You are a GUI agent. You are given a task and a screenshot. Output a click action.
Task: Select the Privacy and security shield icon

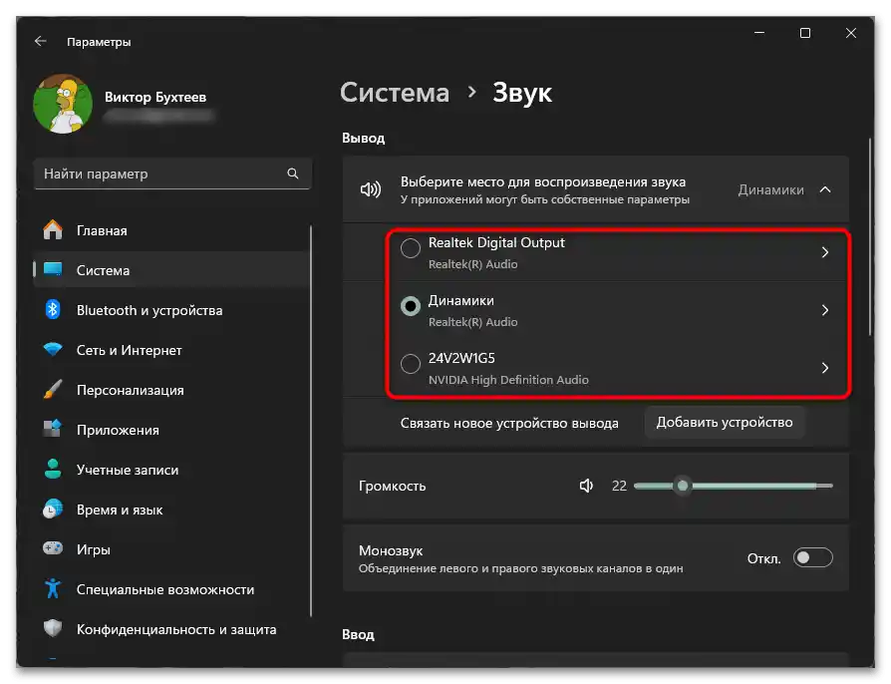coord(52,629)
